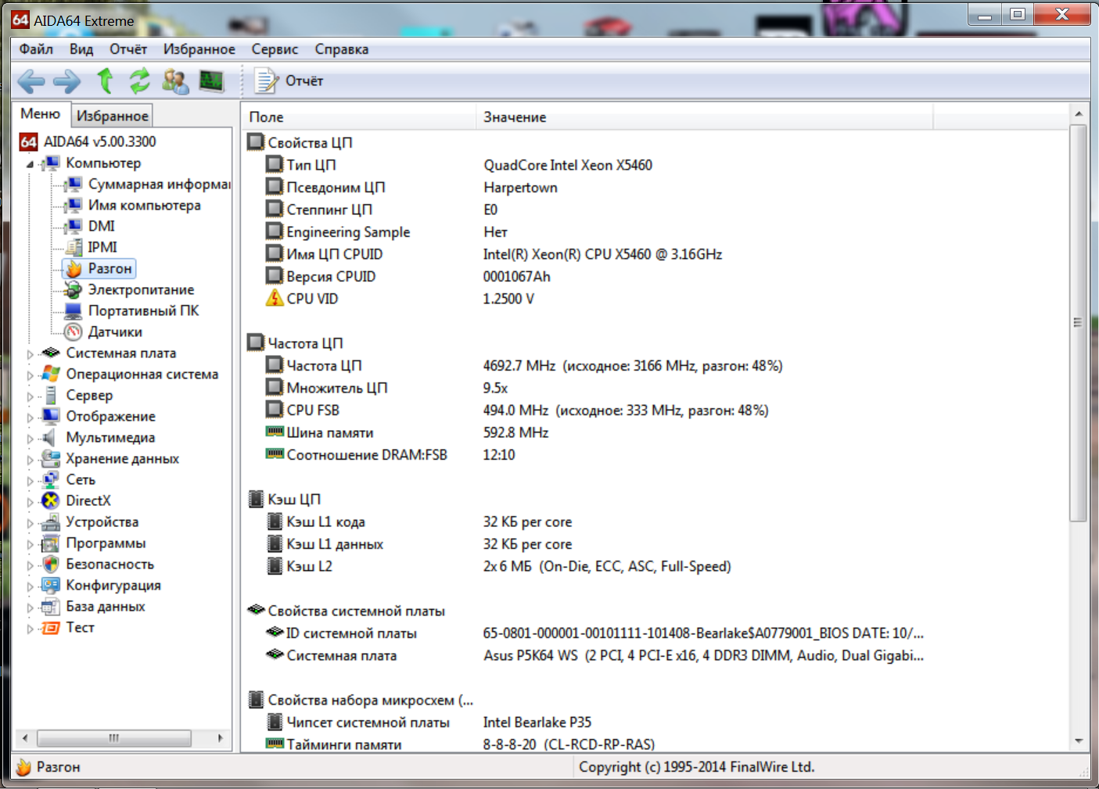The height and width of the screenshot is (789, 1099).
Task: Expand the Системная плата tree node
Action: point(31,354)
